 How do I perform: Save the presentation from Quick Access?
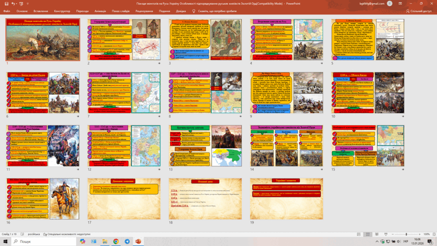7,4
